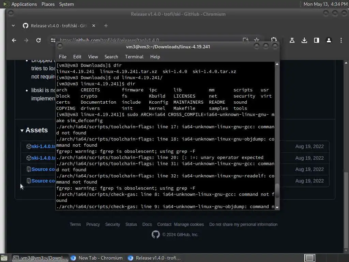Image resolution: width=349 pixels, height=262 pixels.
Task: Open terminal Help menu
Action: [155, 57]
